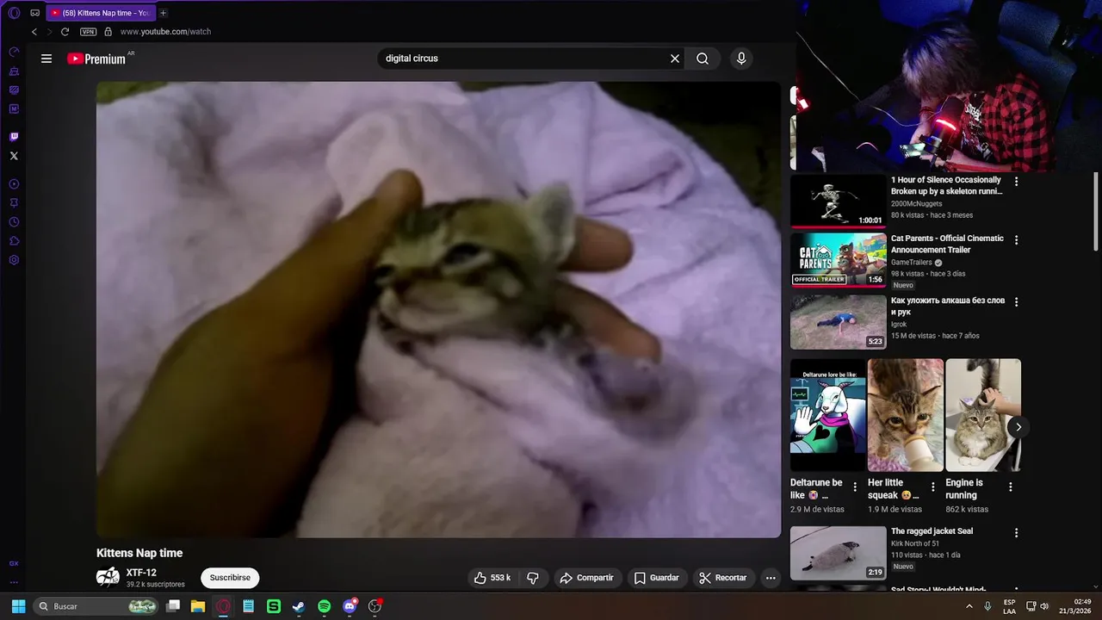The image size is (1102, 620).
Task: View site security lock info
Action: (x=108, y=32)
